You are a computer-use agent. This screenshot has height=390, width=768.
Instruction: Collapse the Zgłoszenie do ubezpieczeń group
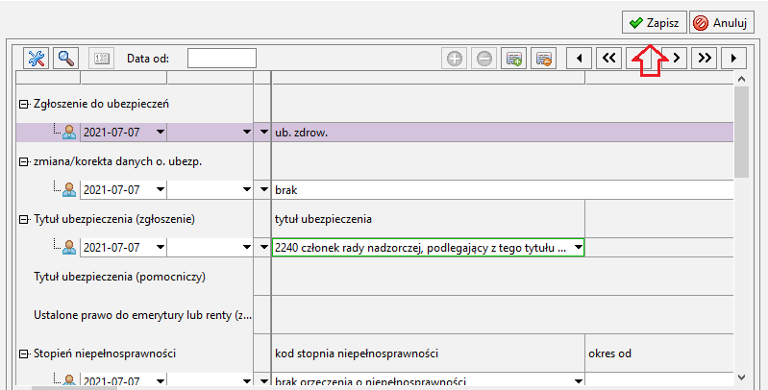(23, 105)
